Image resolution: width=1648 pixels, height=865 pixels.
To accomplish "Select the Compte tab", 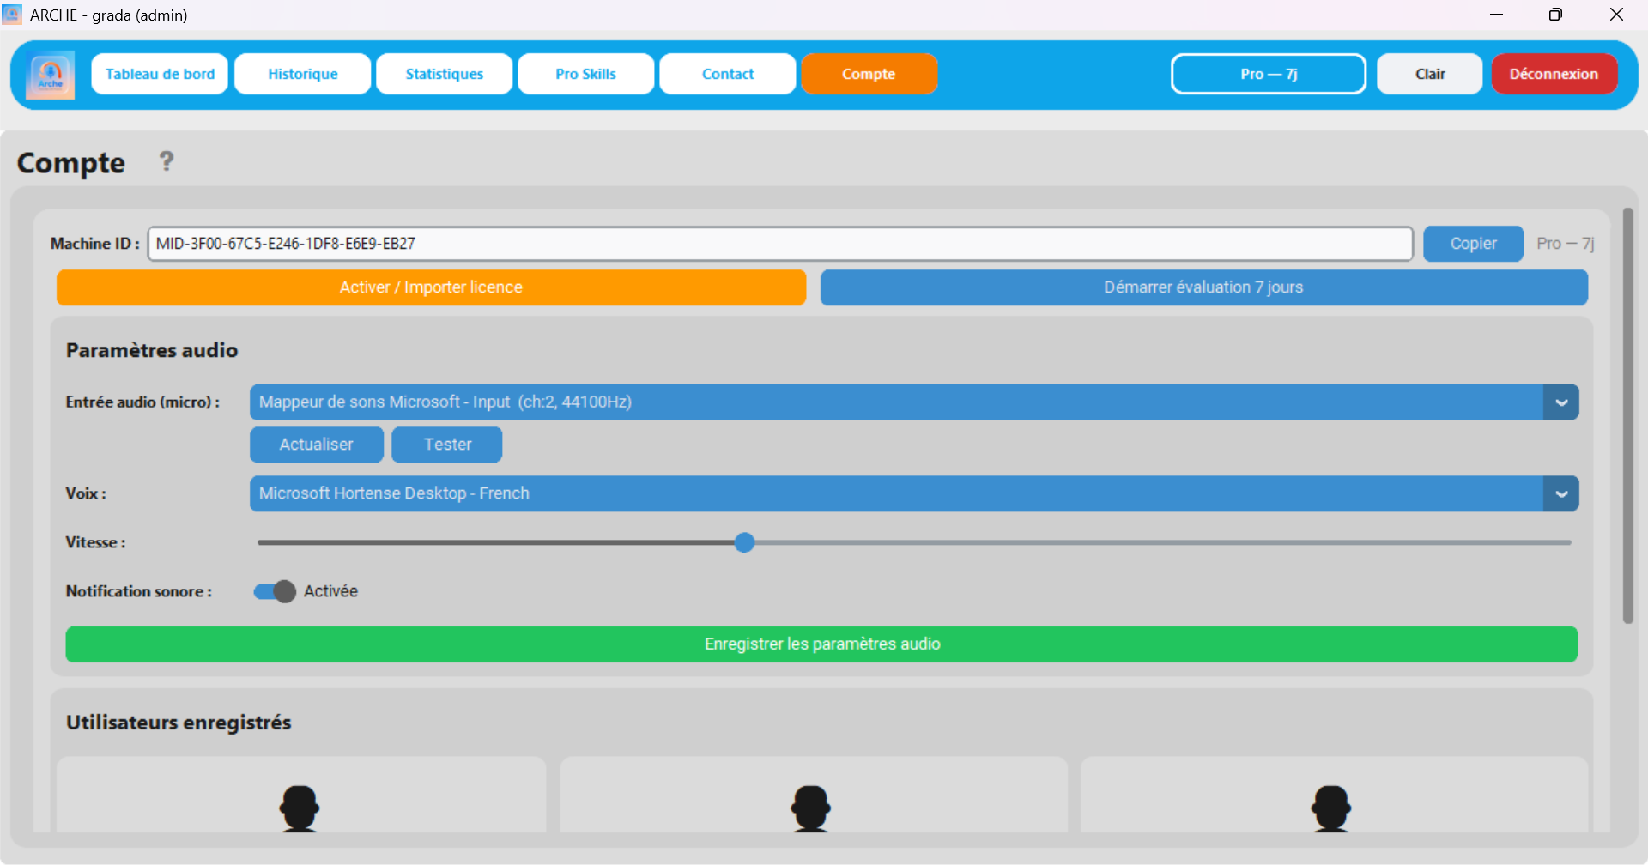I will (869, 74).
